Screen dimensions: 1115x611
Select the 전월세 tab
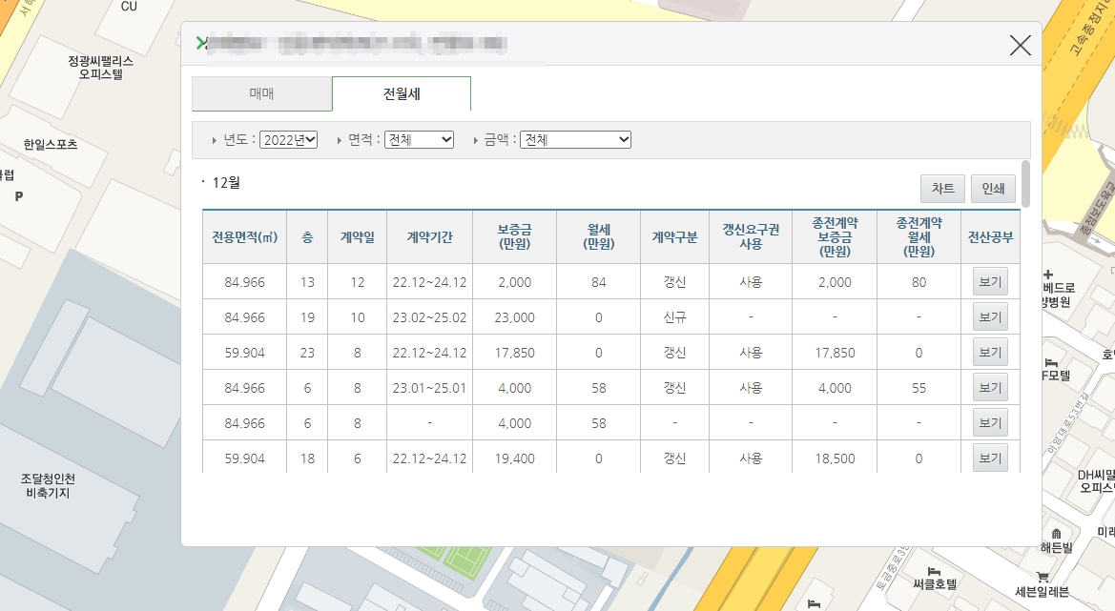pyautogui.click(x=401, y=93)
